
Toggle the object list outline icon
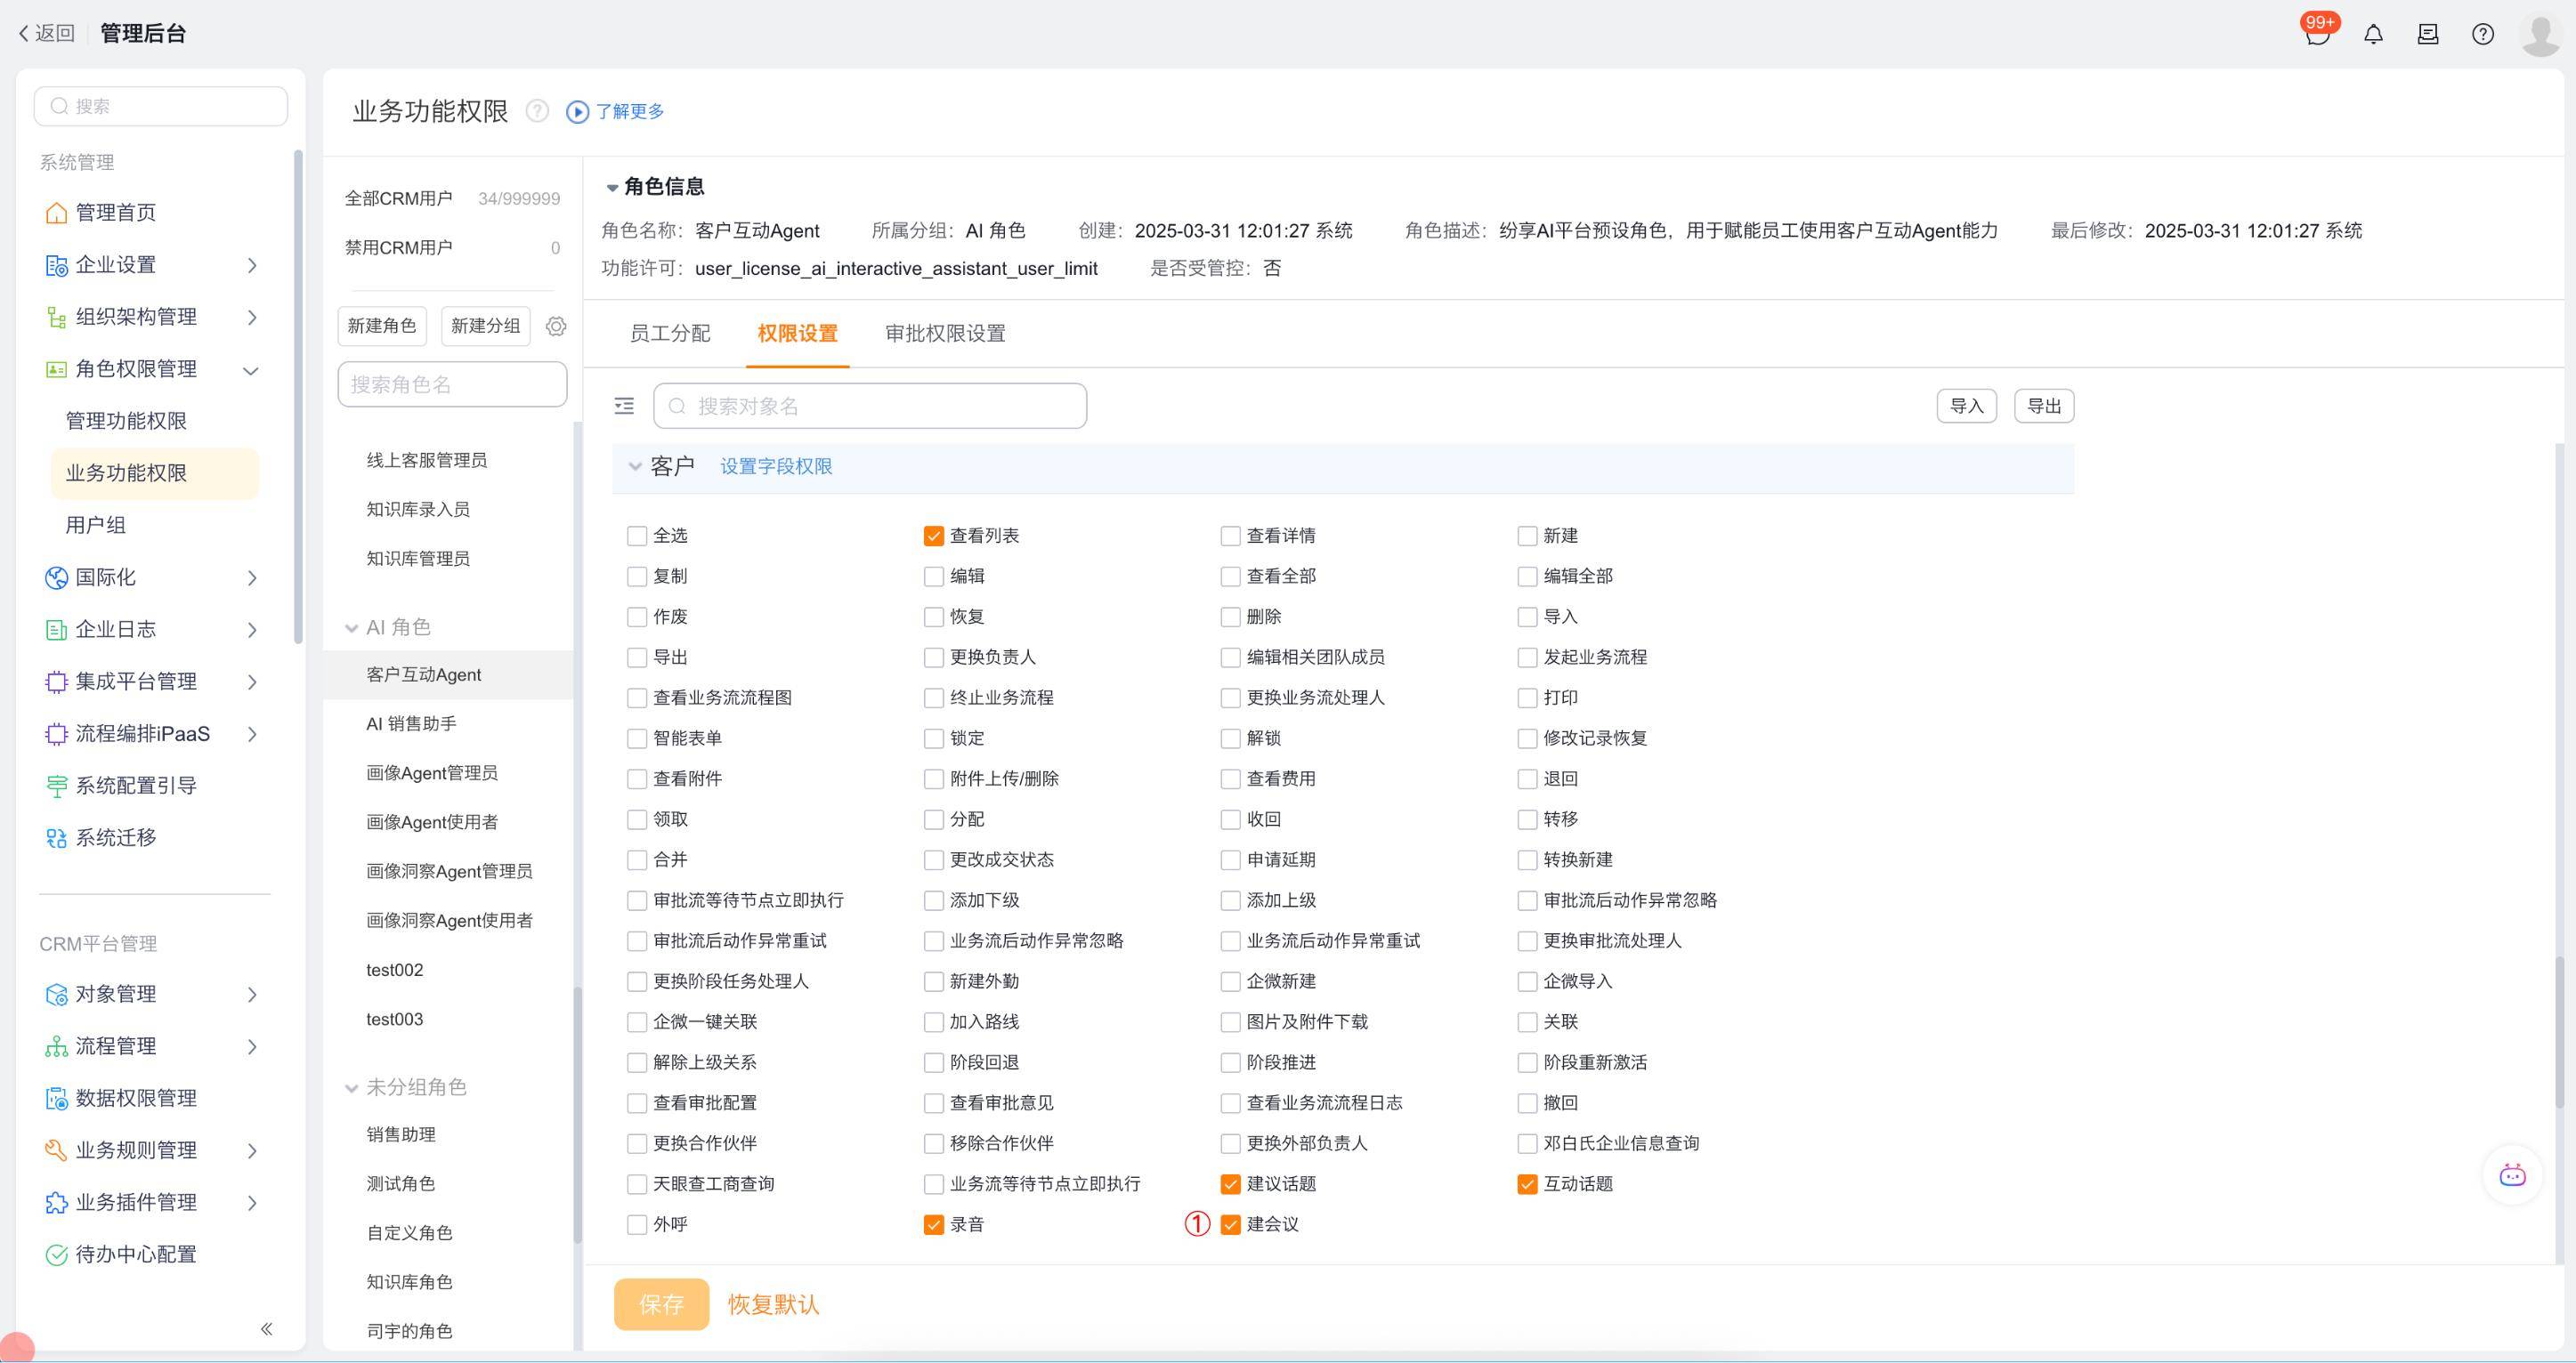[624, 406]
